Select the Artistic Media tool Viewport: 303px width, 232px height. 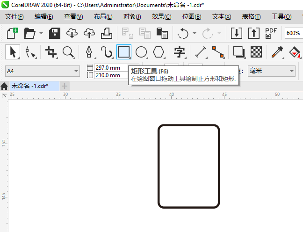(107, 52)
